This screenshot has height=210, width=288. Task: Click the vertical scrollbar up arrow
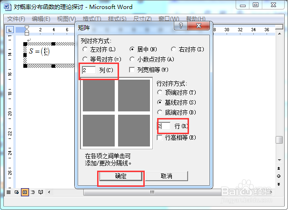[279, 34]
